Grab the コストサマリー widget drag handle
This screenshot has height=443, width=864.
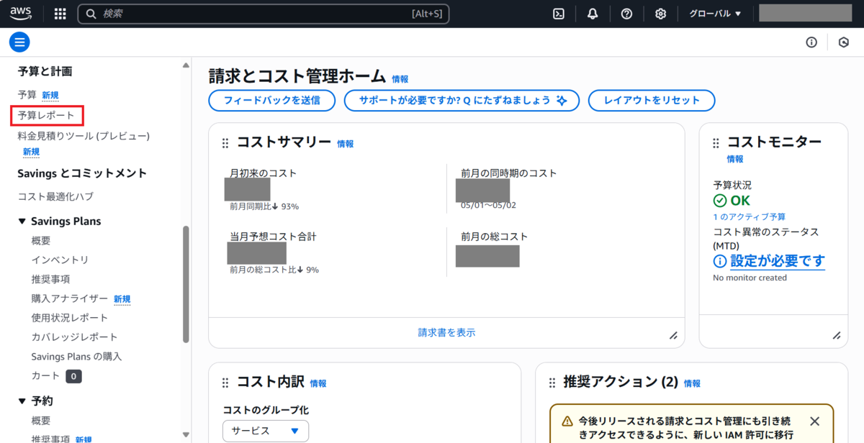(x=225, y=143)
